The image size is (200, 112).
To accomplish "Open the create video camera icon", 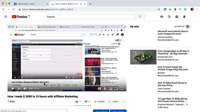I will [162, 16].
